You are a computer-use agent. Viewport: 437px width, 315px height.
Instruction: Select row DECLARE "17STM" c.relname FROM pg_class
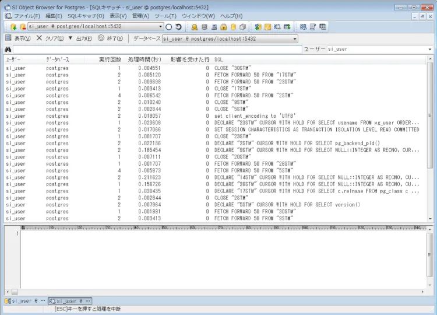[x=214, y=191]
